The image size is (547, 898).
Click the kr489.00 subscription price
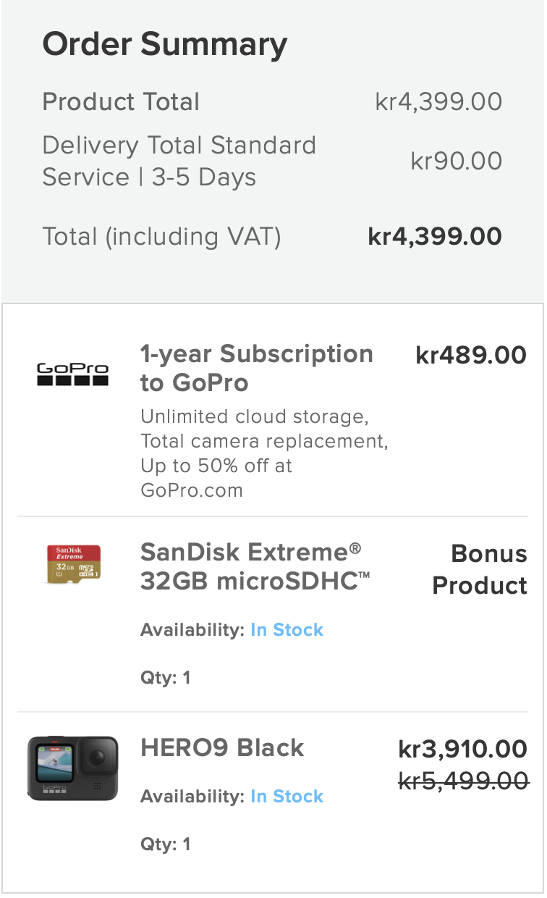click(471, 356)
